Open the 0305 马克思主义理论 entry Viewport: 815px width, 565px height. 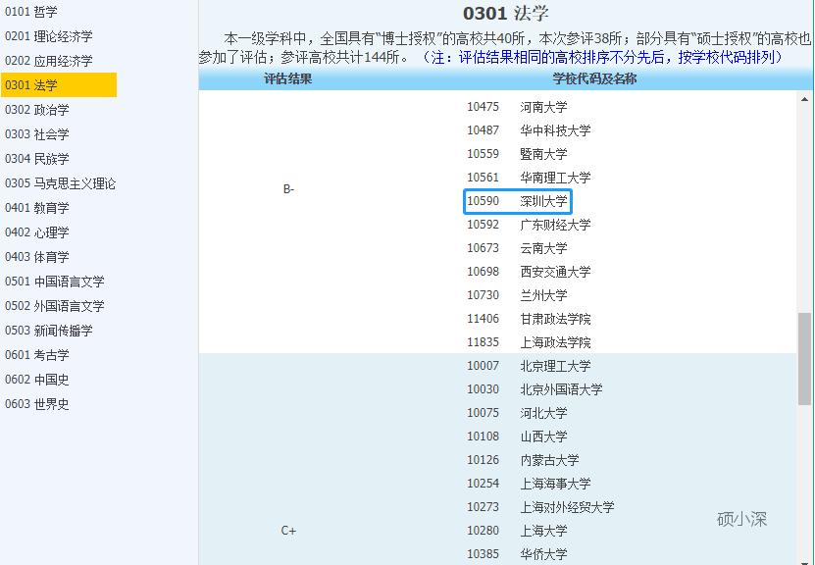pyautogui.click(x=59, y=183)
